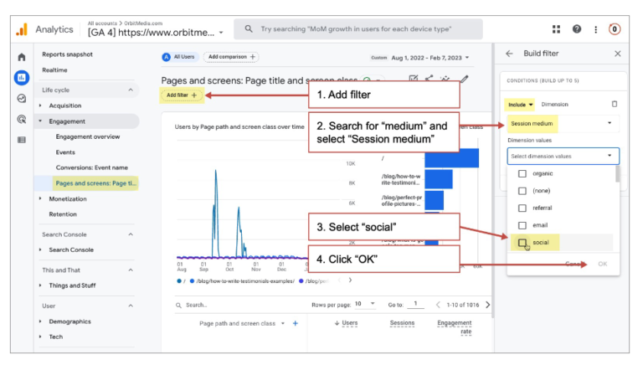643x370 pixels.
Task: Open Conversions: Event name report
Action: pos(92,167)
